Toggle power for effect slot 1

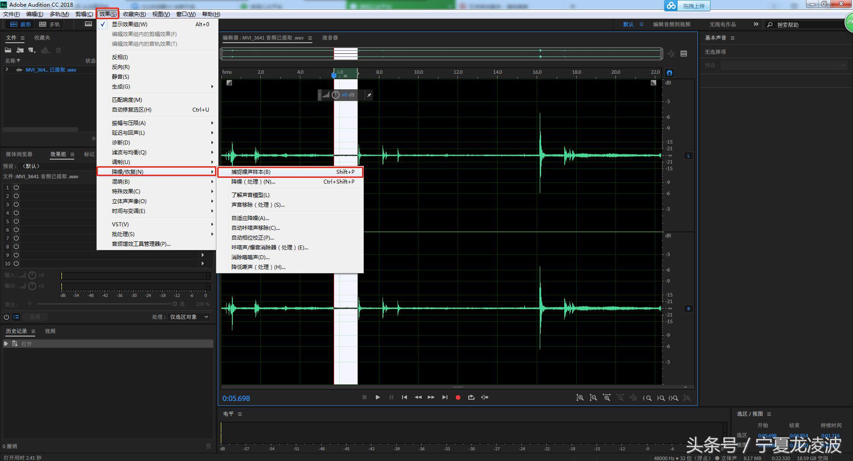pos(16,188)
